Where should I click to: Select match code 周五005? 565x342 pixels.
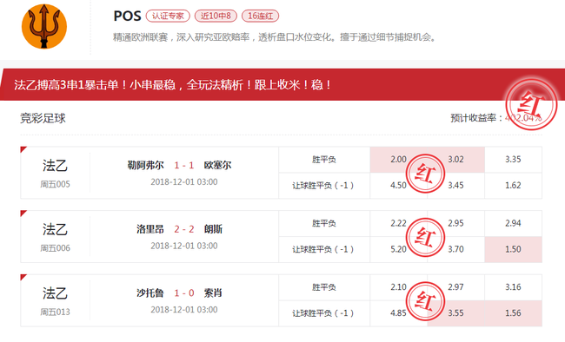pos(55,184)
